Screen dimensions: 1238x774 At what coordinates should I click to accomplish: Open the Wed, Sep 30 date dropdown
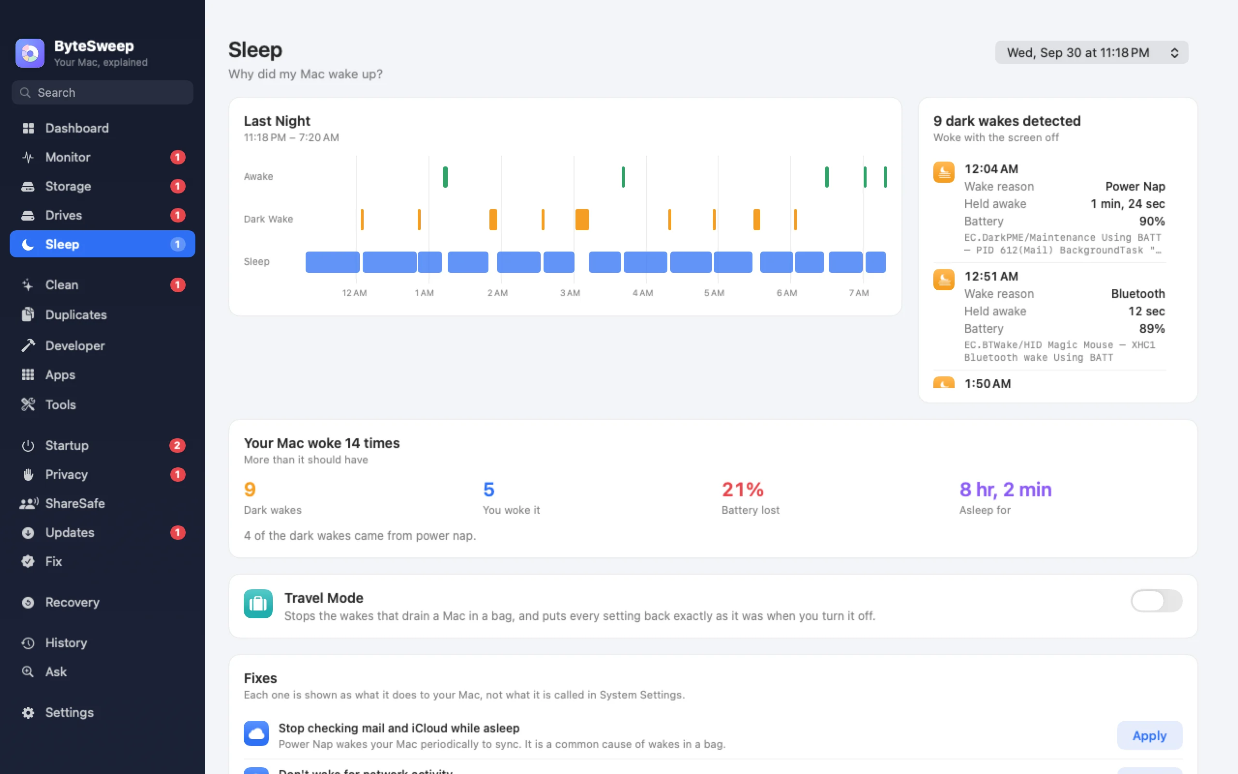1091,52
